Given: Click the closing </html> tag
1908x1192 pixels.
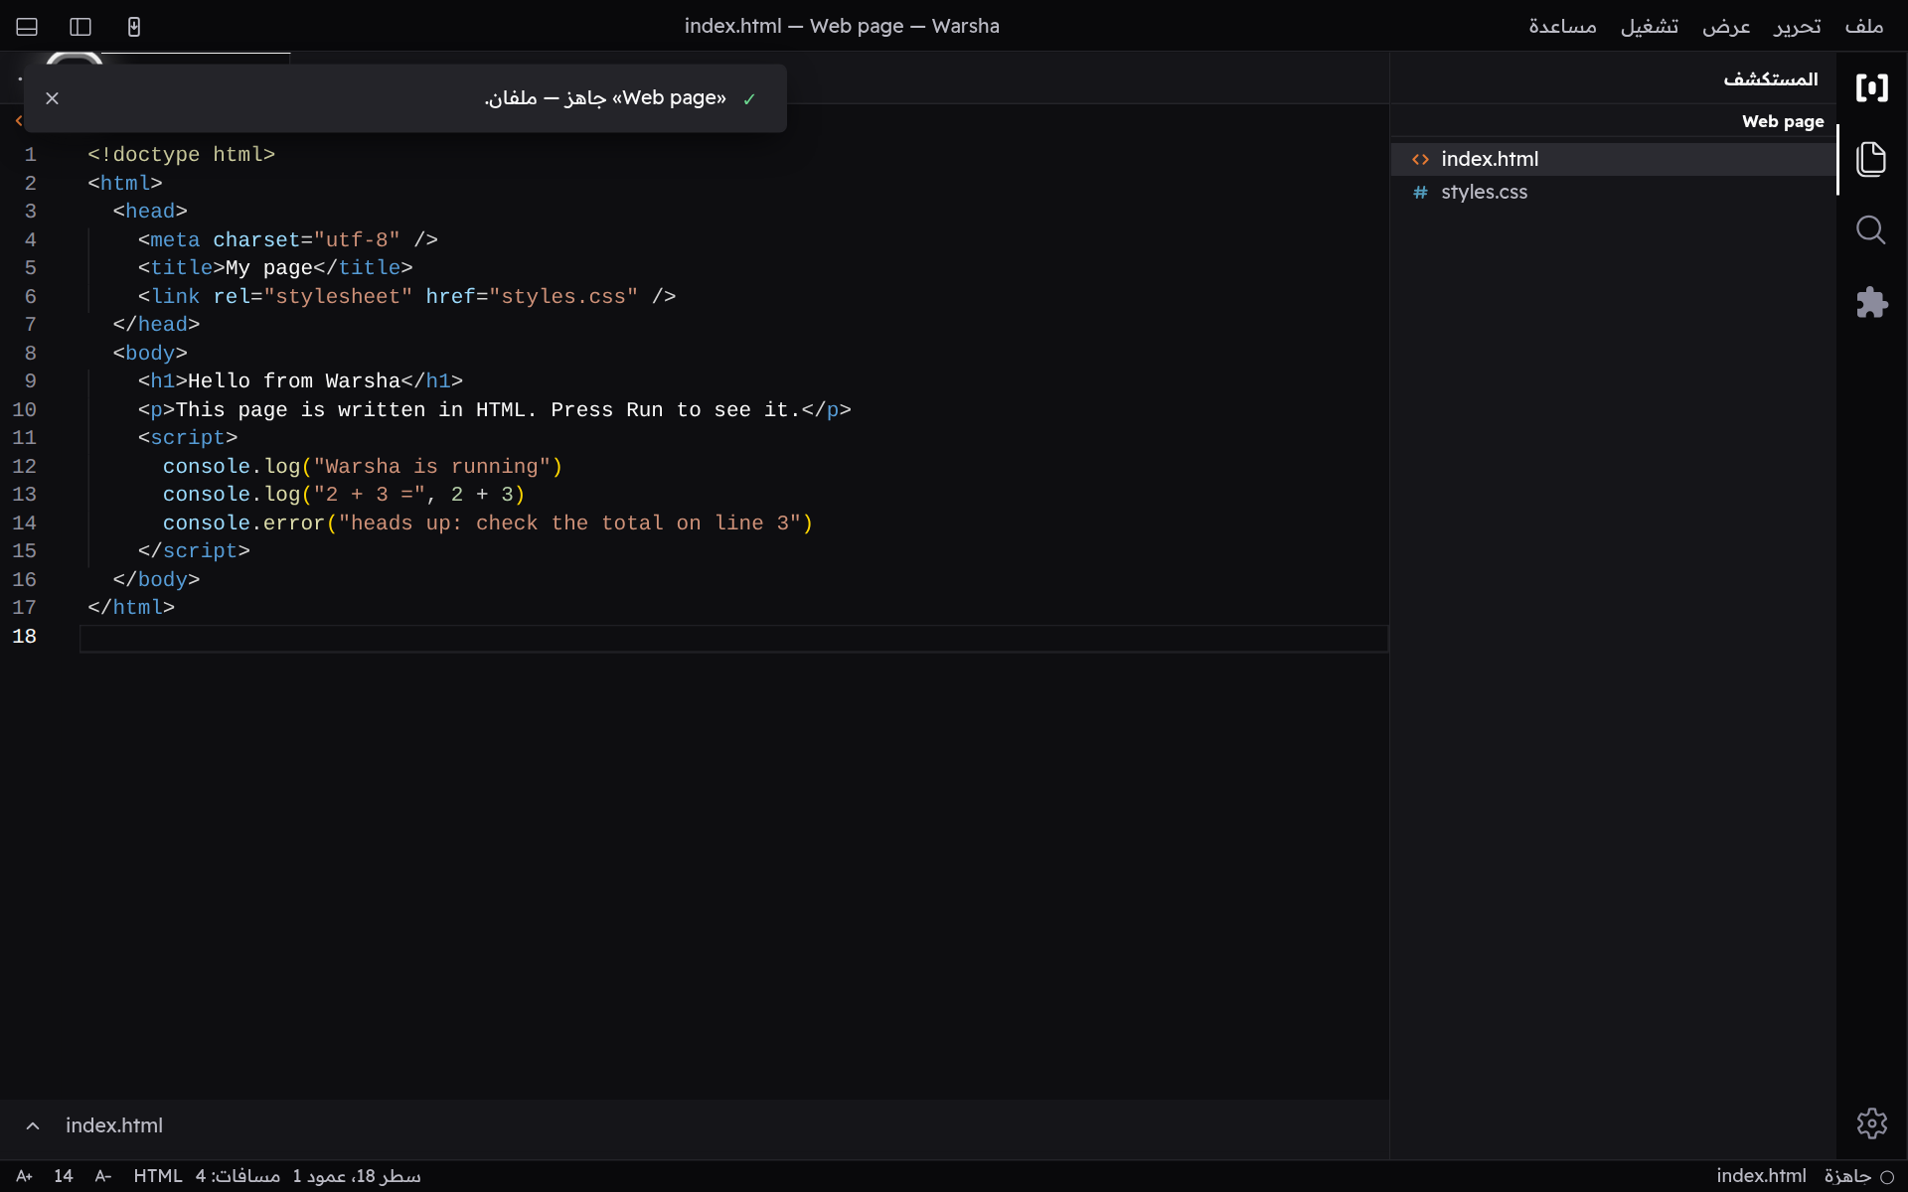Looking at the screenshot, I should tap(131, 608).
